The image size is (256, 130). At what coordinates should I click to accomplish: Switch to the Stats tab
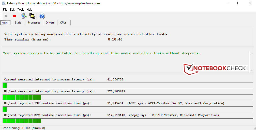coord(18,23)
